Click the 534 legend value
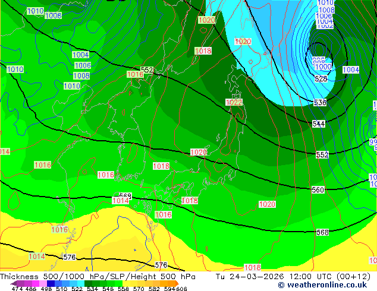 [92, 289]
